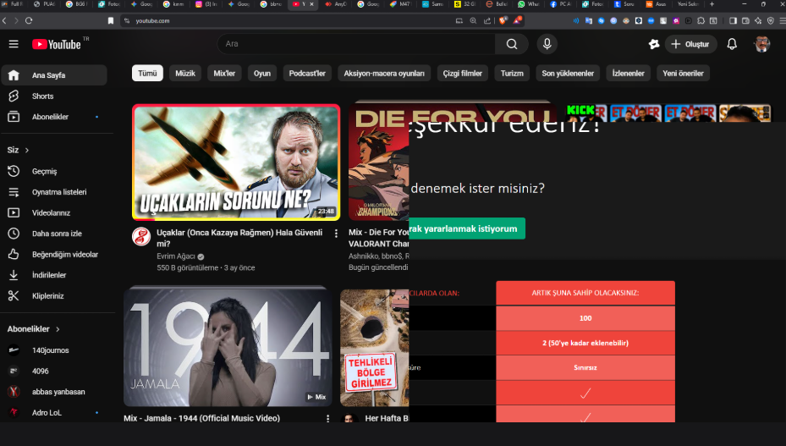The image size is (786, 446).
Task: Open İndirilenler
Action: pyautogui.click(x=54, y=275)
